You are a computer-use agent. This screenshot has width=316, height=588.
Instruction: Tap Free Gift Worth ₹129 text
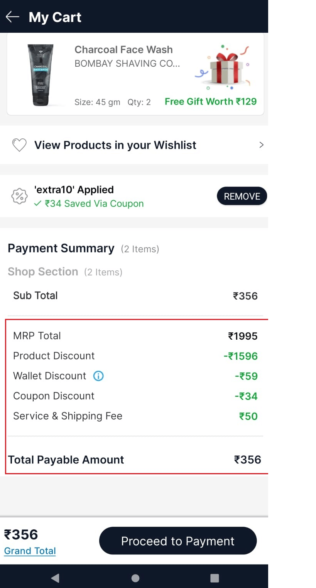[211, 101]
